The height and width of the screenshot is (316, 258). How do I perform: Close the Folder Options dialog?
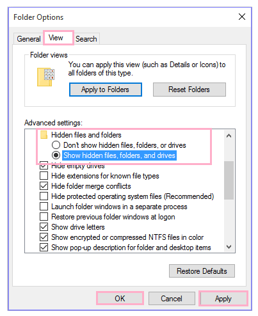(x=242, y=17)
